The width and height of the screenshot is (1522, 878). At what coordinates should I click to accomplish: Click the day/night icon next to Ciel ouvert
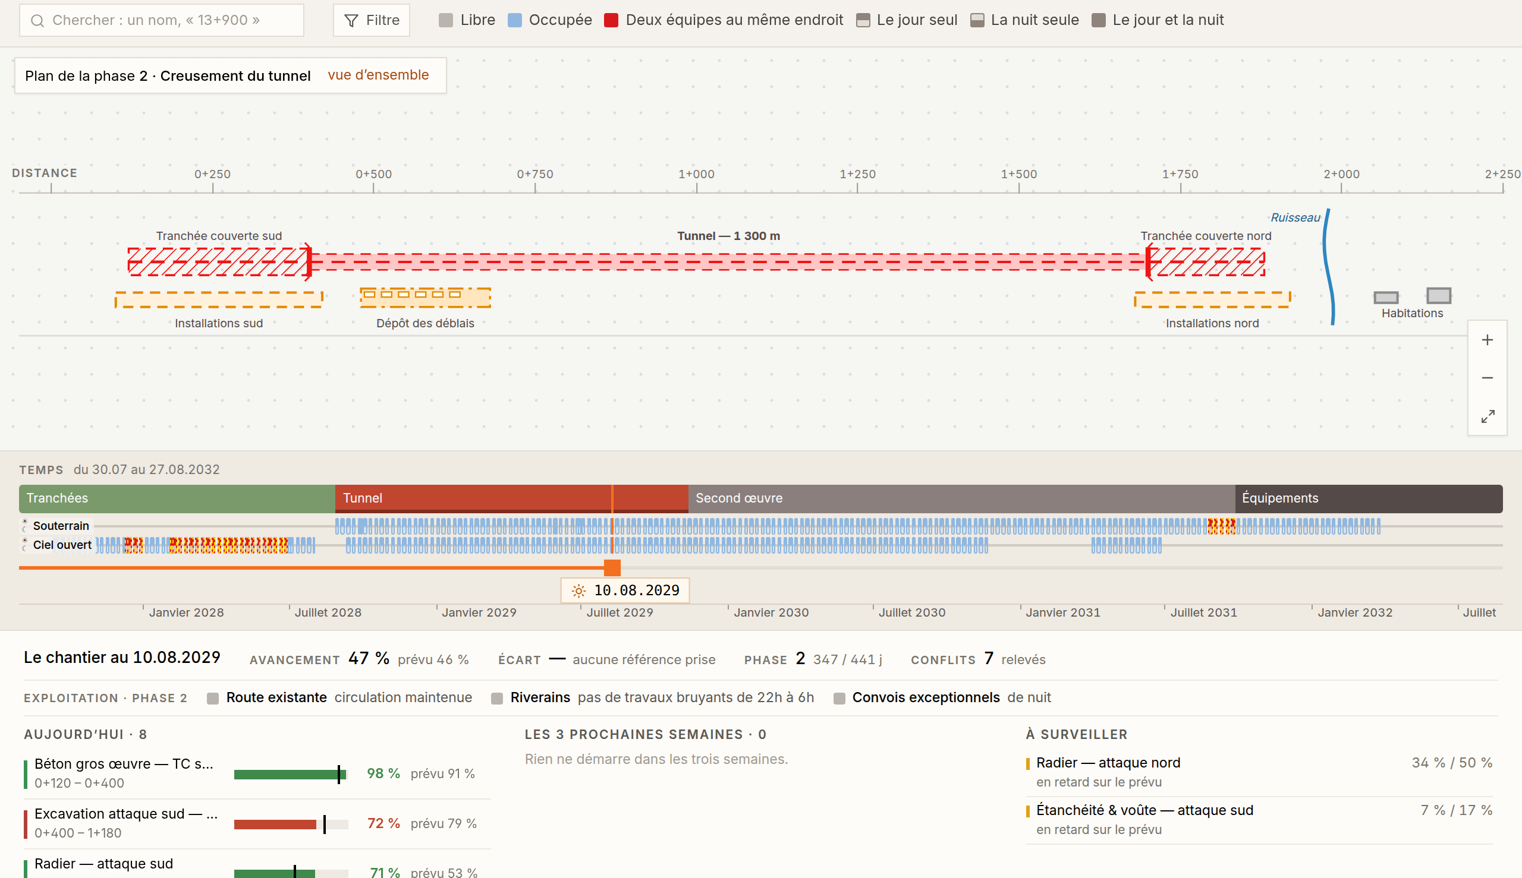(25, 545)
